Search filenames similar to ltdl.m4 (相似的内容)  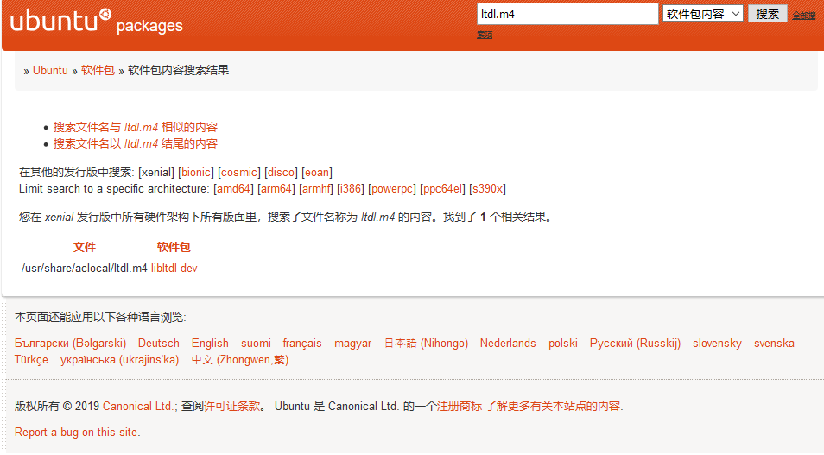[x=136, y=127]
